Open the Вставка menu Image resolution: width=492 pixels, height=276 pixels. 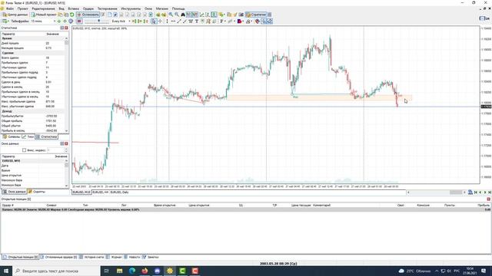74,8
